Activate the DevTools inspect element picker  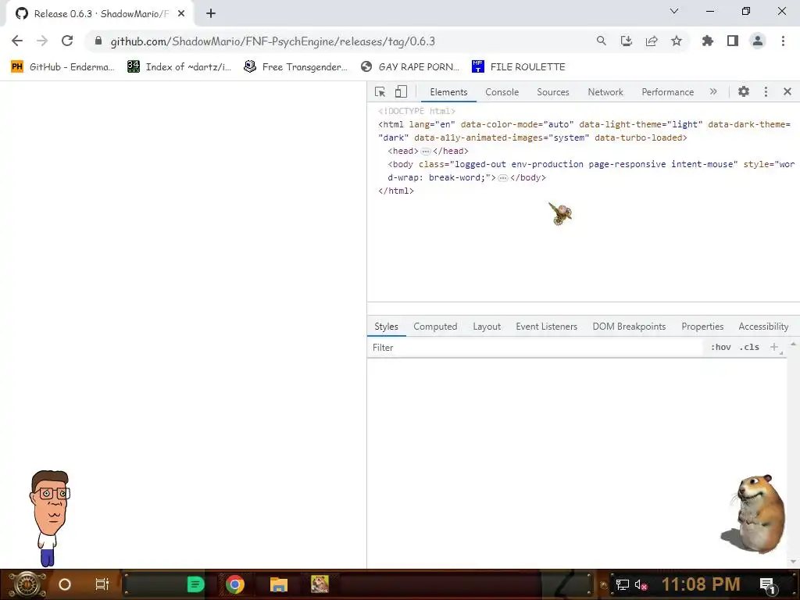[x=380, y=92]
